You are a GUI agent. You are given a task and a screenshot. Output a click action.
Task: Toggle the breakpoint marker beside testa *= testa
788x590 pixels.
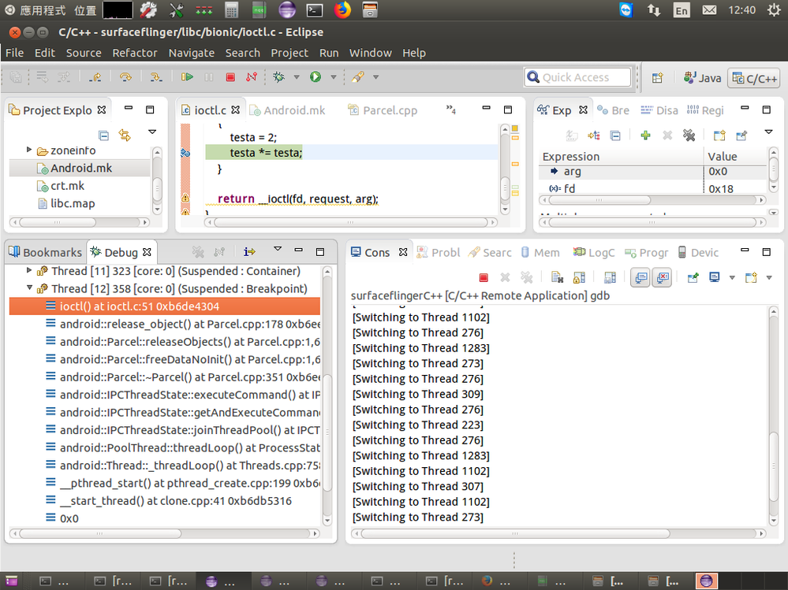pos(185,153)
